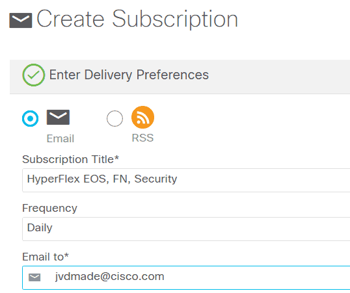Open the Frequency dropdown showing Daily
This screenshot has height=293, width=350.
(x=186, y=229)
